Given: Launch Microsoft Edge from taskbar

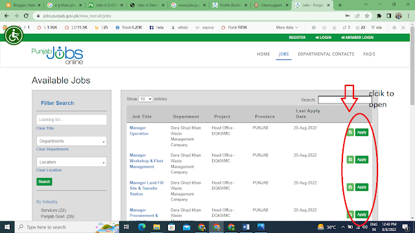Looking at the screenshot, I should pyautogui.click(x=141, y=227).
